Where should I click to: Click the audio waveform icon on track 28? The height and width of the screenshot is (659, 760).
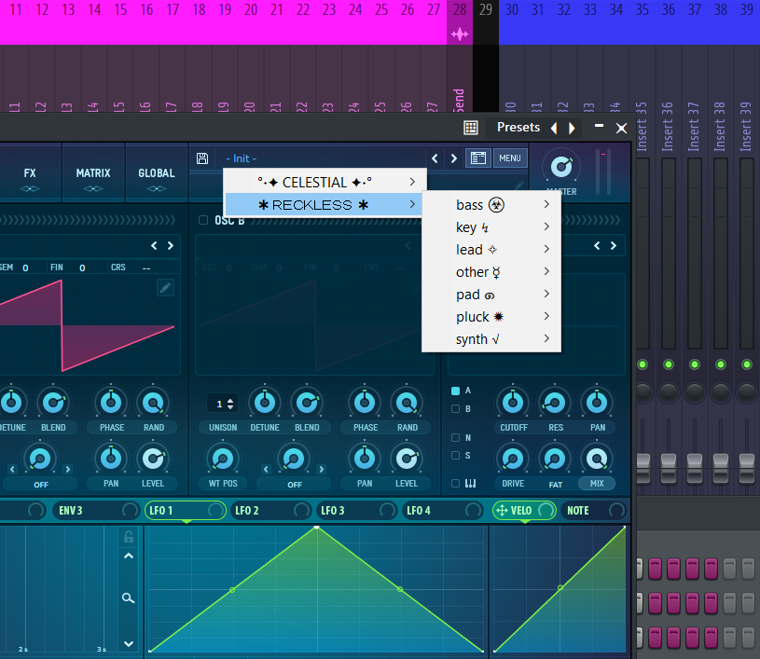[459, 34]
